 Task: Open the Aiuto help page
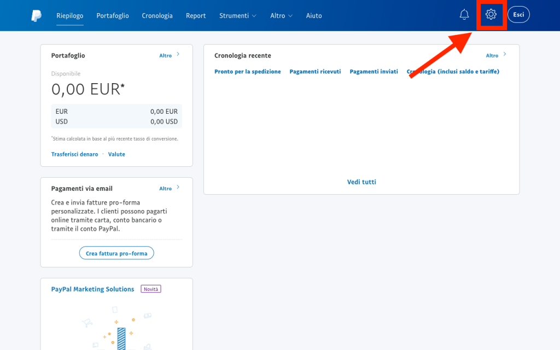point(314,16)
